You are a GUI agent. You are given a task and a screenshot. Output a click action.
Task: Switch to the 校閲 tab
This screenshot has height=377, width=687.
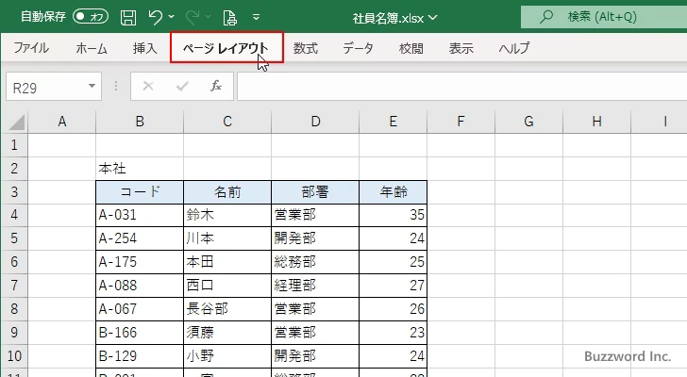411,48
